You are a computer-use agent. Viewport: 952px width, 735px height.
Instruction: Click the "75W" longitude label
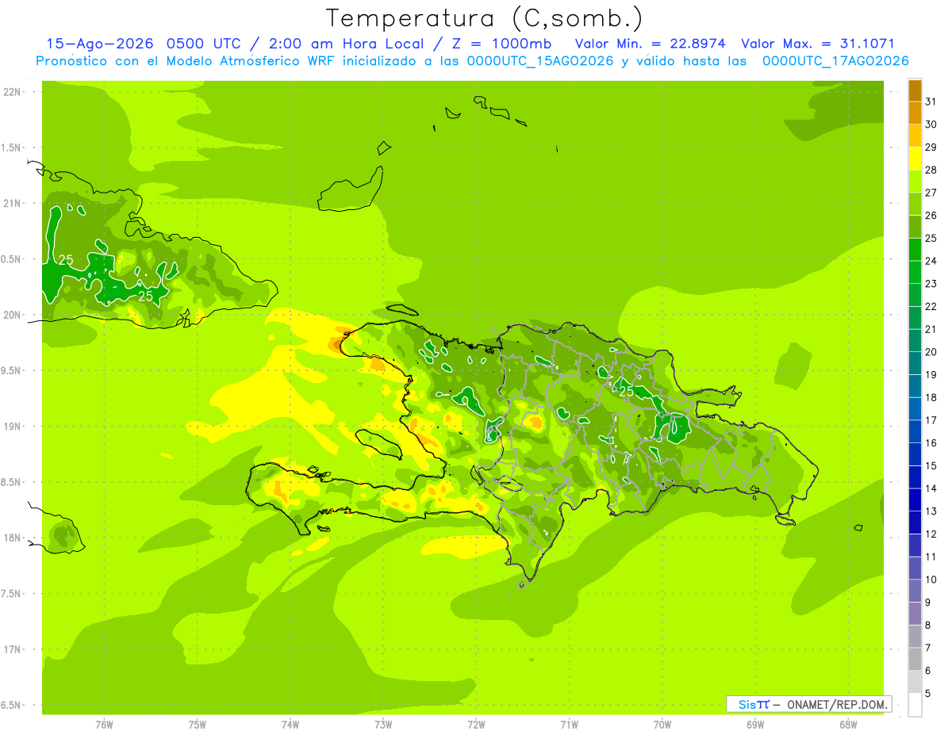pos(198,725)
